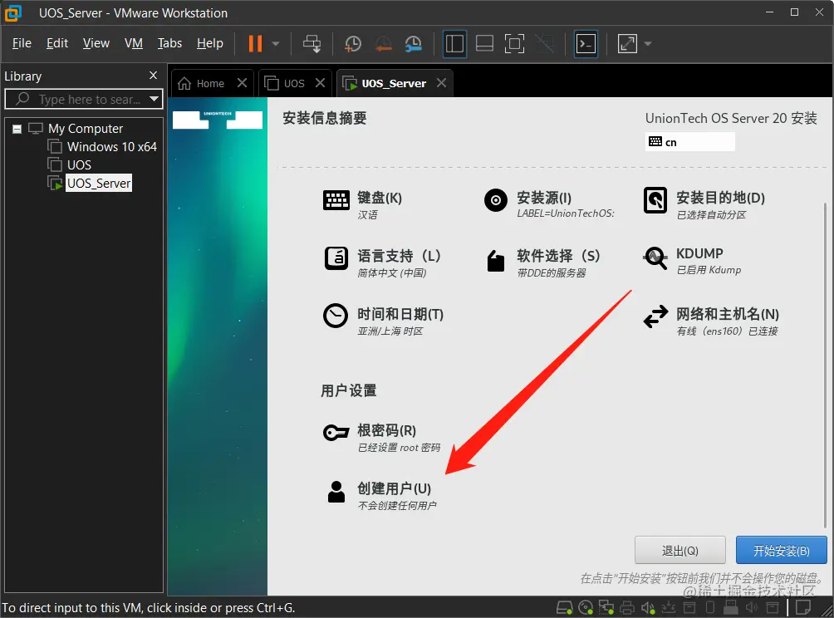834x618 pixels.
Task: Toggle the library sidebar view icon
Action: point(454,44)
